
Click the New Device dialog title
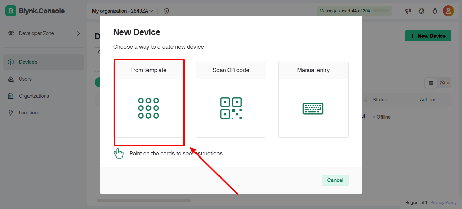pyautogui.click(x=137, y=32)
